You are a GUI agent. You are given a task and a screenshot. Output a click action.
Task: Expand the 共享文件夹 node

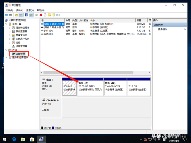coord(10,35)
